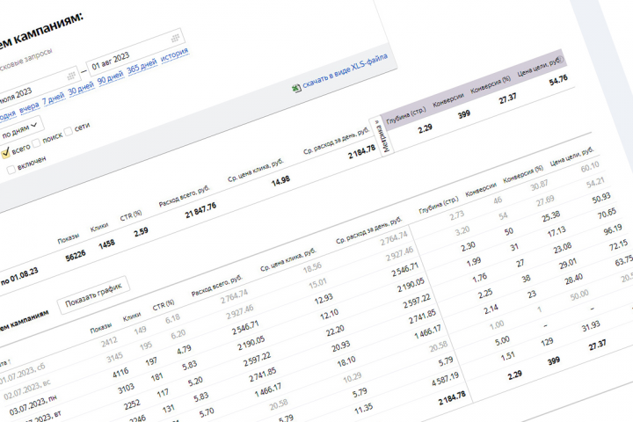
Task: Click help icon beside top Цена цели header
Action: tap(559, 60)
